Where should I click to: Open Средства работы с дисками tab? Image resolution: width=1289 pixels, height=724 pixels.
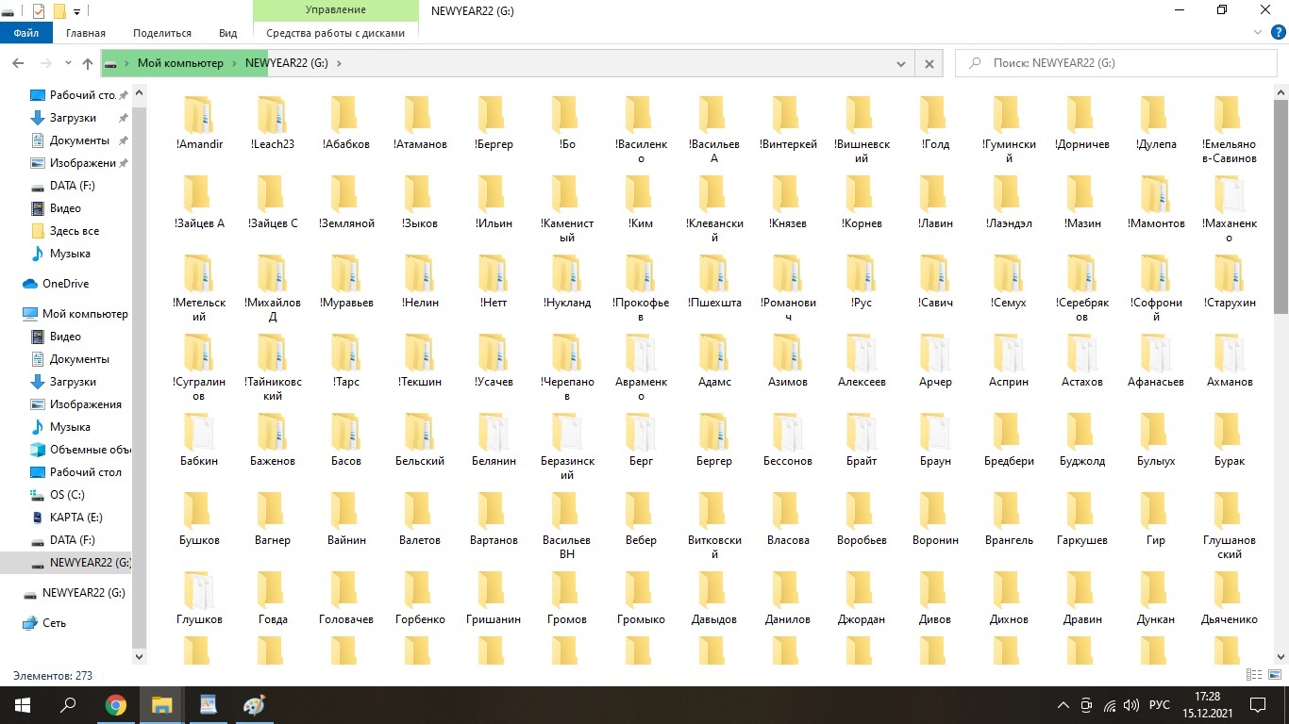click(336, 33)
